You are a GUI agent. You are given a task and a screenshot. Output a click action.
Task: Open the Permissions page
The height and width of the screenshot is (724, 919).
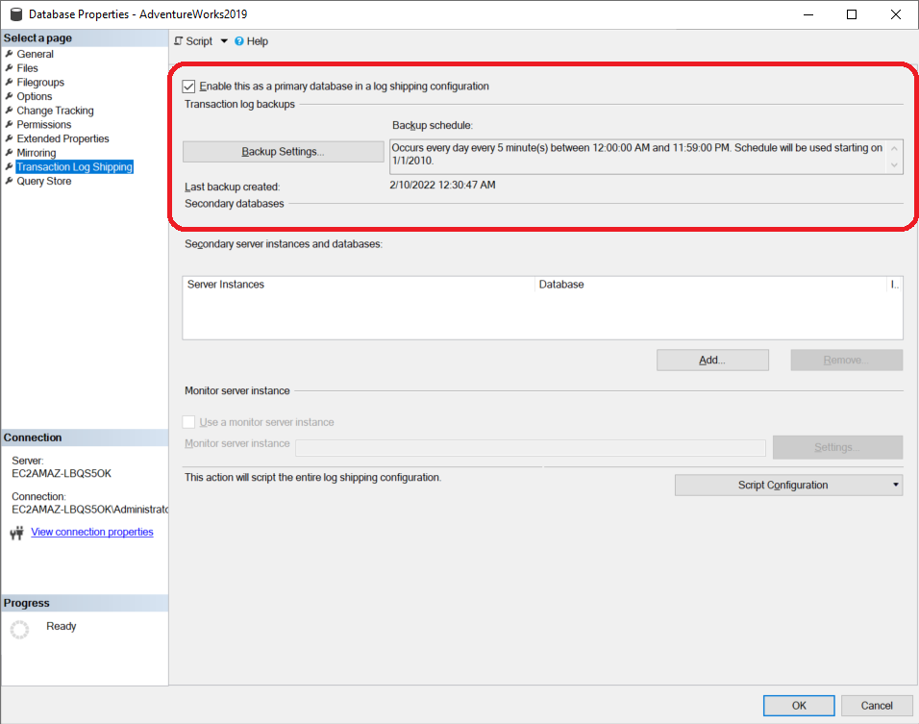point(44,124)
